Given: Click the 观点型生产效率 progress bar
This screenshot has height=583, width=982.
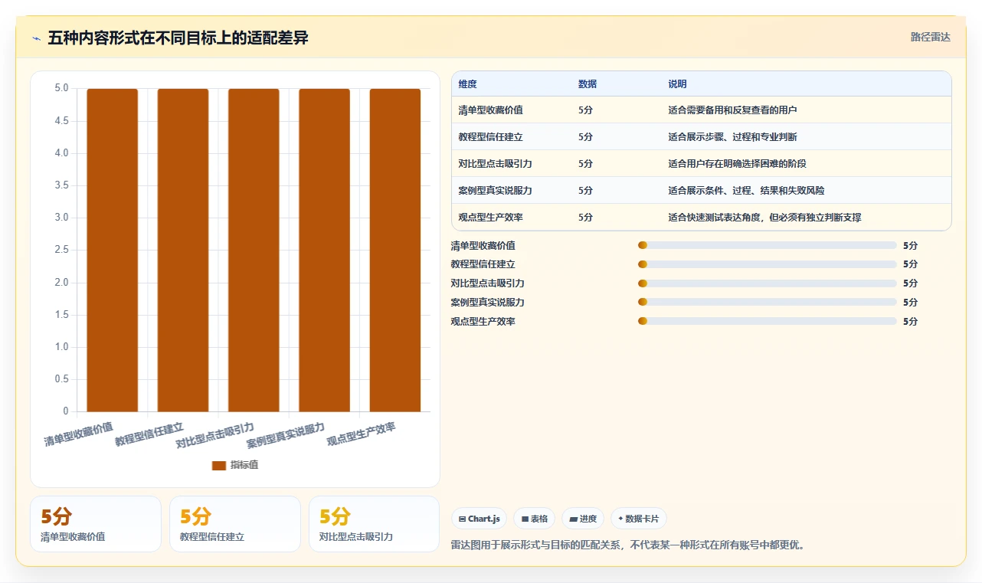Looking at the screenshot, I should (x=767, y=321).
